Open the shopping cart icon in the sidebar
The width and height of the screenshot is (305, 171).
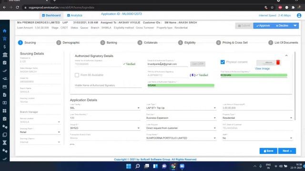coord(5,38)
